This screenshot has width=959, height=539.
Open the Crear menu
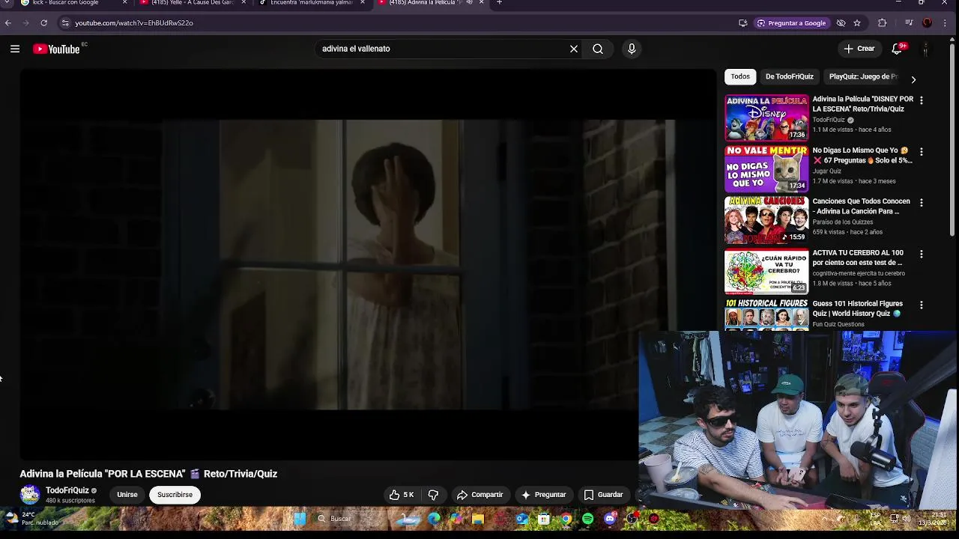point(859,49)
